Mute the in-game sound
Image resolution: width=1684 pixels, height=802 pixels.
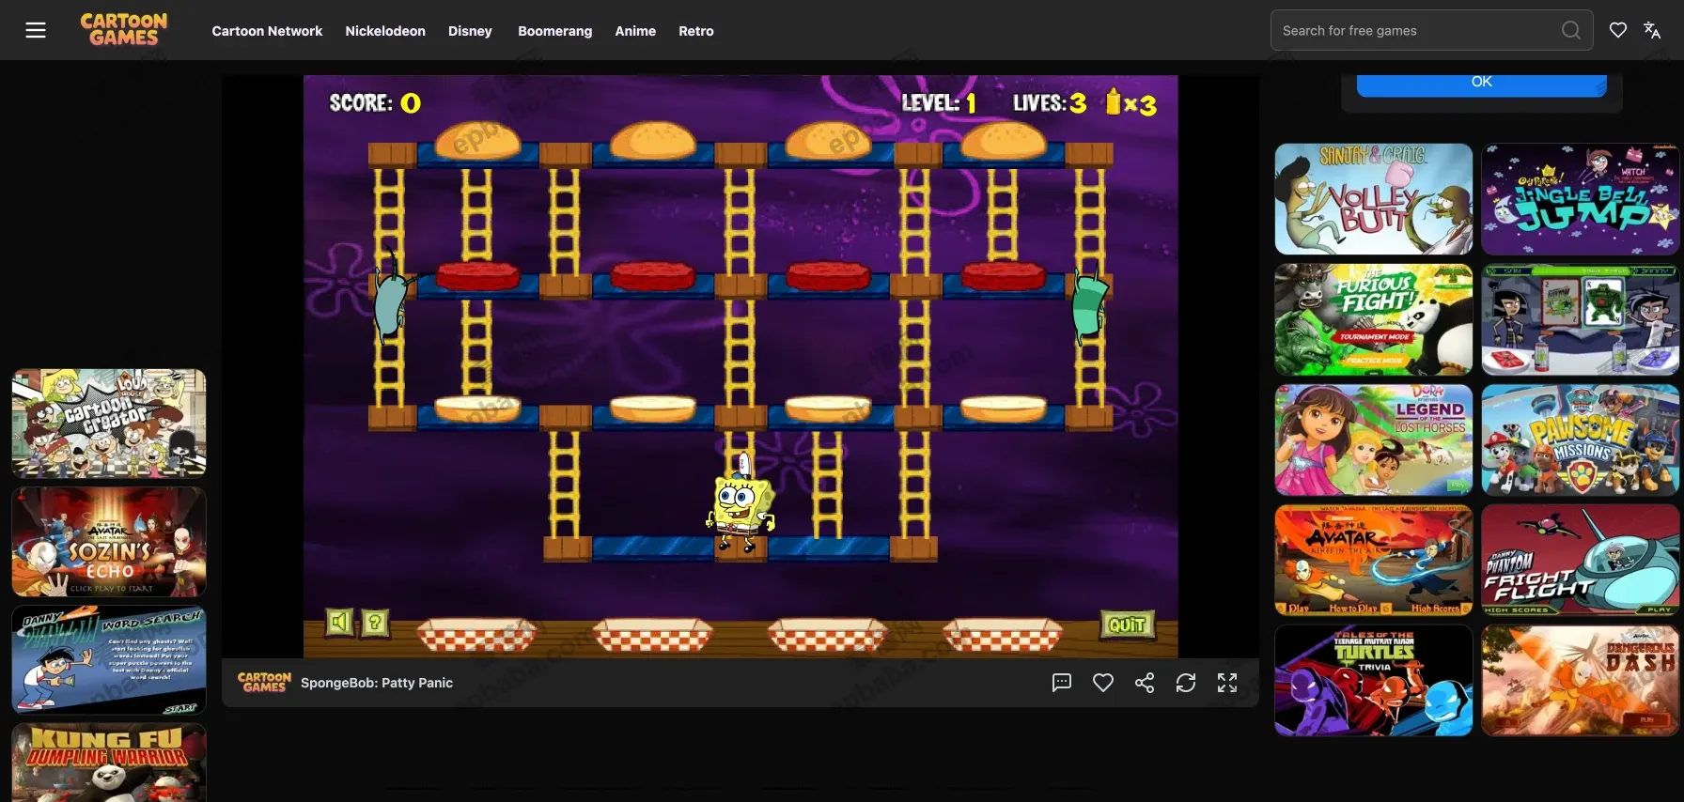tap(339, 622)
